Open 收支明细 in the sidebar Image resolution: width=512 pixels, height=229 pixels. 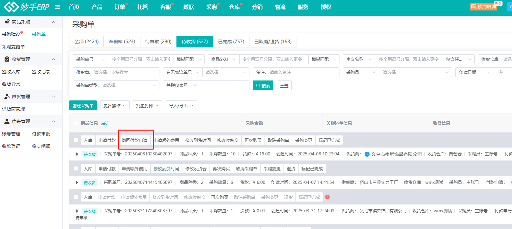(41, 146)
